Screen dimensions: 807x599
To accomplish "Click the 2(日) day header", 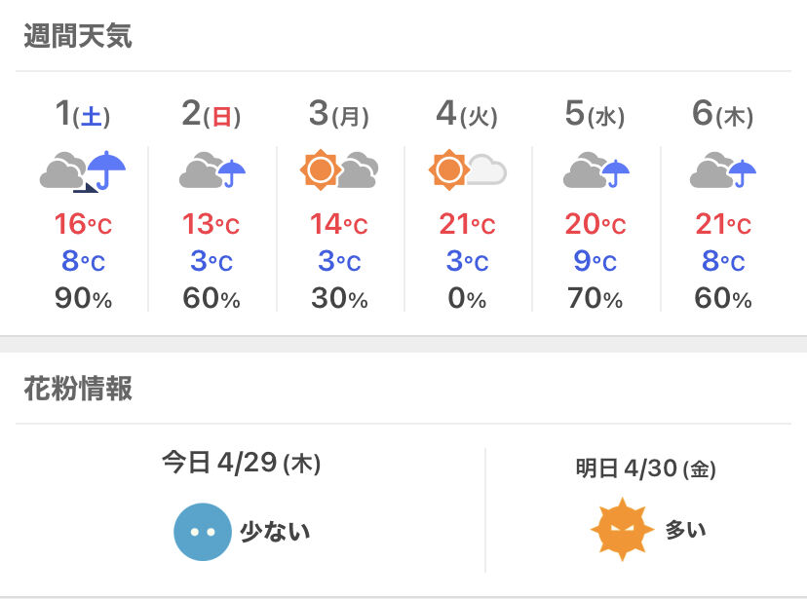I will tap(211, 114).
